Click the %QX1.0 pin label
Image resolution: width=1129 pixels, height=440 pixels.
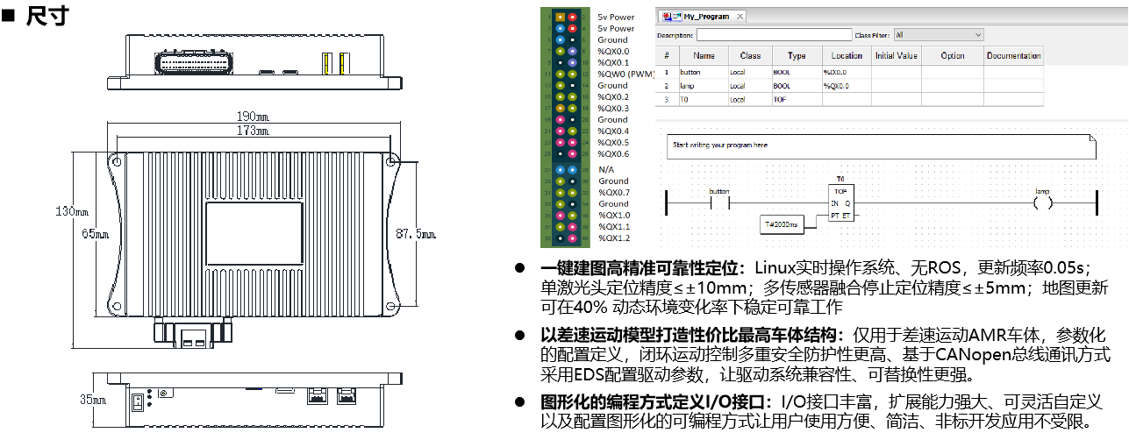tap(613, 216)
